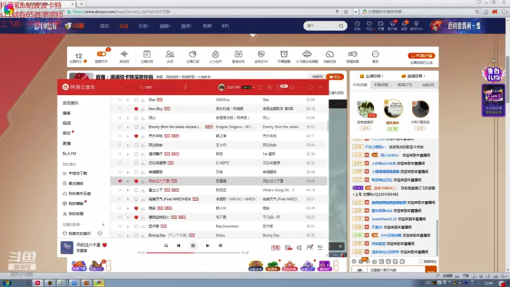This screenshot has height=287, width=510.
Task: Toggle the 直播开关 switch
Action: point(101,54)
